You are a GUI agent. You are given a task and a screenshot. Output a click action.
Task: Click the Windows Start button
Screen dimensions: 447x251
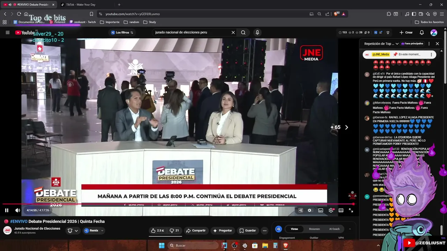[162, 245]
